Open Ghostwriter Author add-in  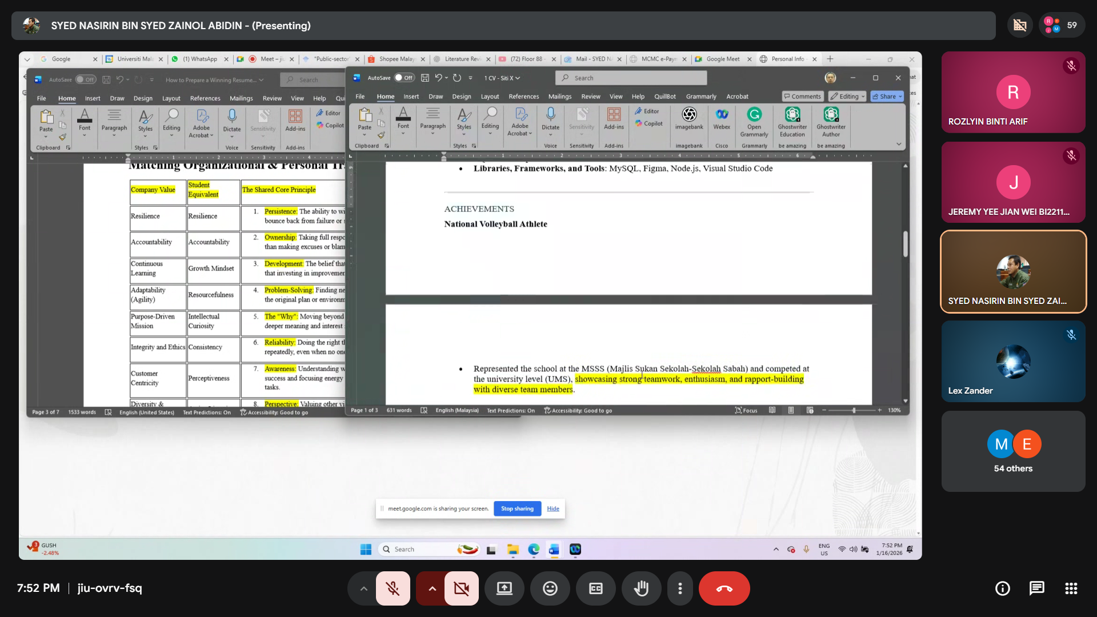tap(831, 122)
